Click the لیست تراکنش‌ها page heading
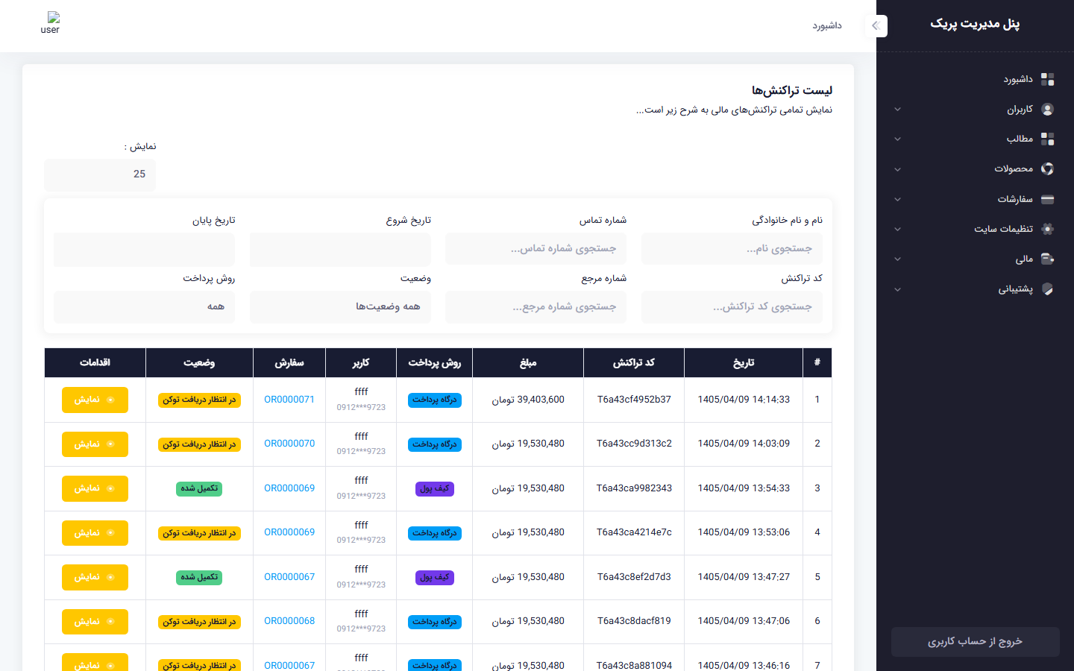This screenshot has height=671, width=1074. tap(792, 90)
